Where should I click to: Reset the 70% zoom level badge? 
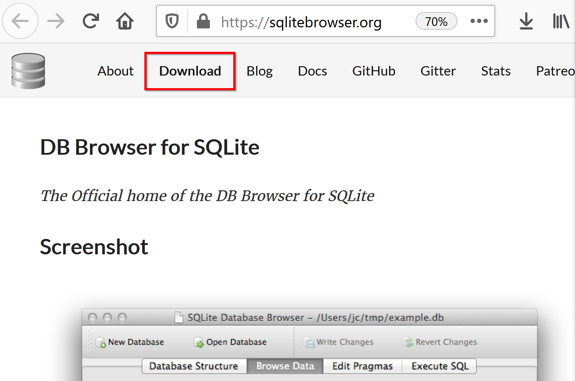[x=436, y=21]
